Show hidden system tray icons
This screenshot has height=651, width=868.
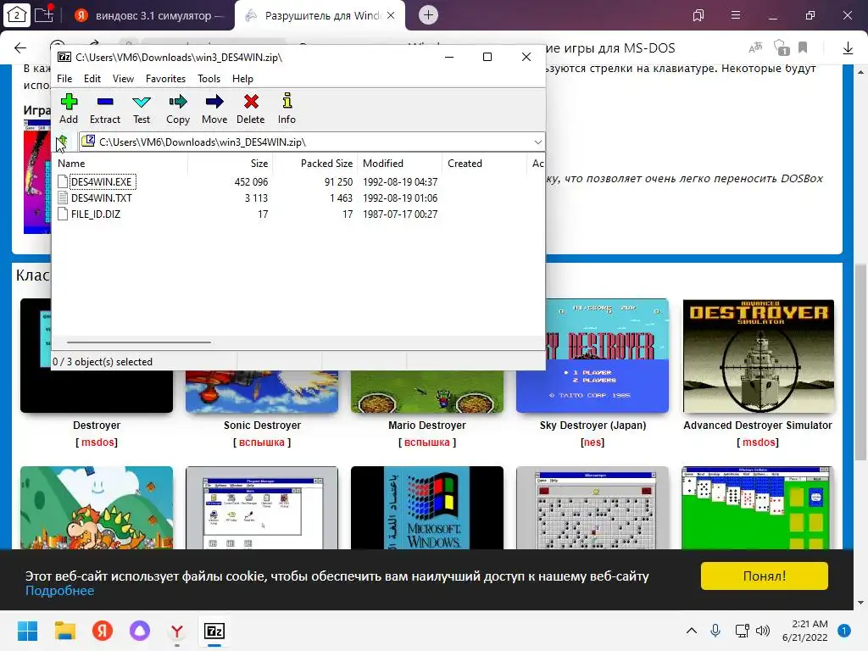point(692,631)
